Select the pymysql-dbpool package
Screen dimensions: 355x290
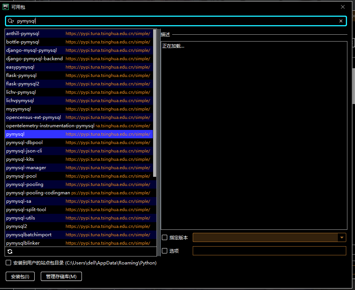click(x=79, y=143)
